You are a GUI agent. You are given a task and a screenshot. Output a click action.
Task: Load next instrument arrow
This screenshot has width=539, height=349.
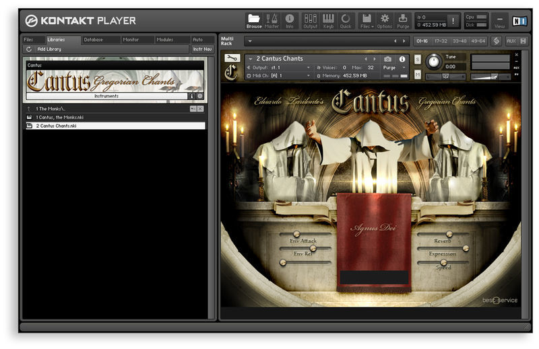[x=375, y=59]
